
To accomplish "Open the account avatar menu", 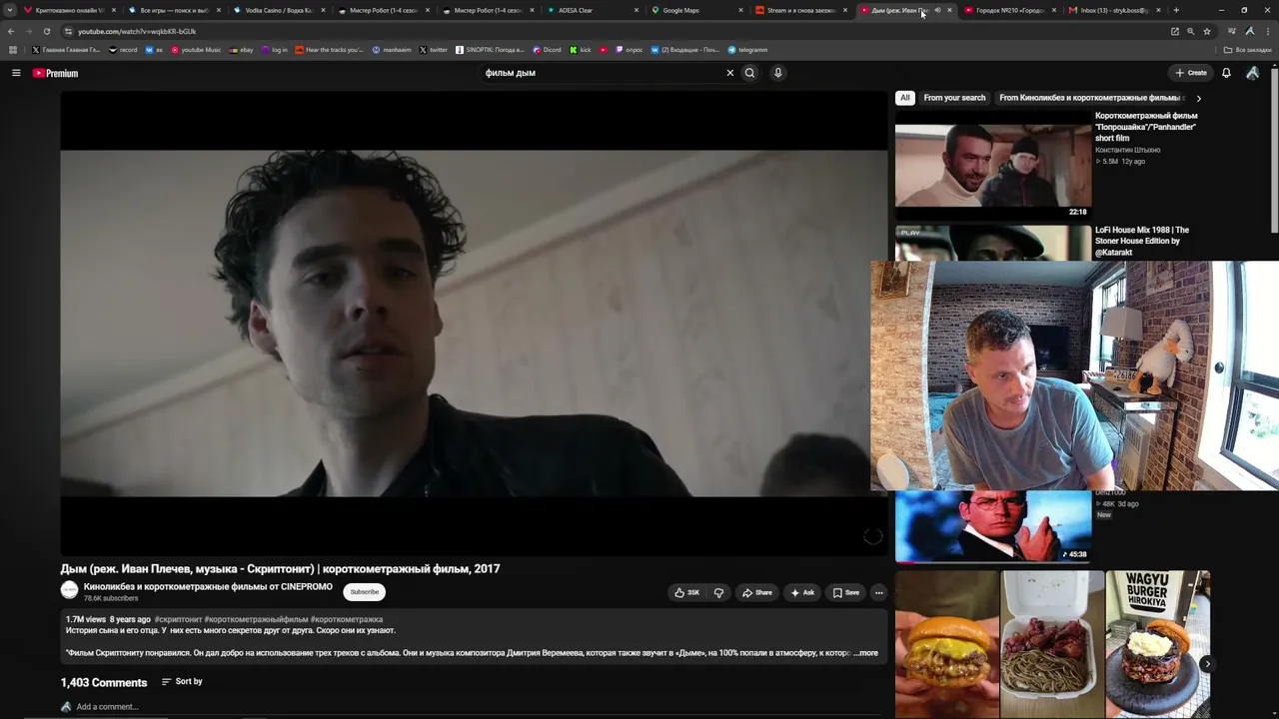I will [x=1252, y=73].
